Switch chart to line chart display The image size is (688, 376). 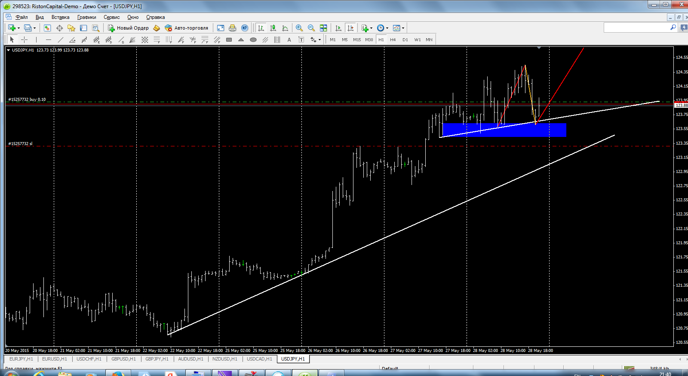(285, 28)
